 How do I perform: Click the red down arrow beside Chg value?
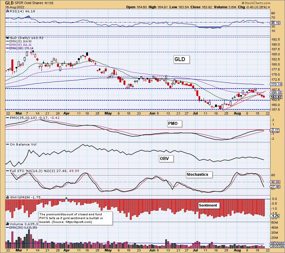click(x=269, y=7)
